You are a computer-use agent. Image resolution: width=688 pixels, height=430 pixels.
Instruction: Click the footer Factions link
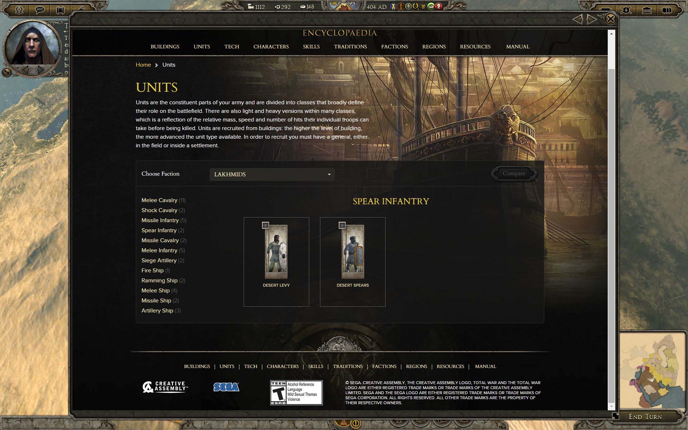[384, 367]
